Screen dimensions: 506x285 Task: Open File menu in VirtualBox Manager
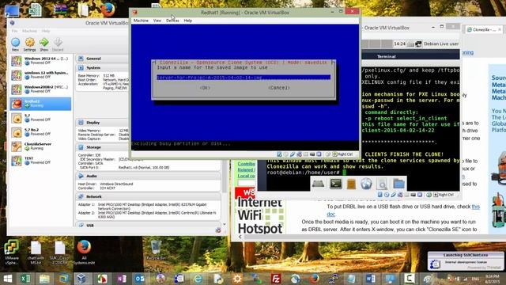(x=14, y=31)
